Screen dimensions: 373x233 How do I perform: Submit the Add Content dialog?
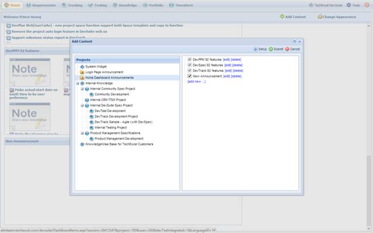point(276,49)
